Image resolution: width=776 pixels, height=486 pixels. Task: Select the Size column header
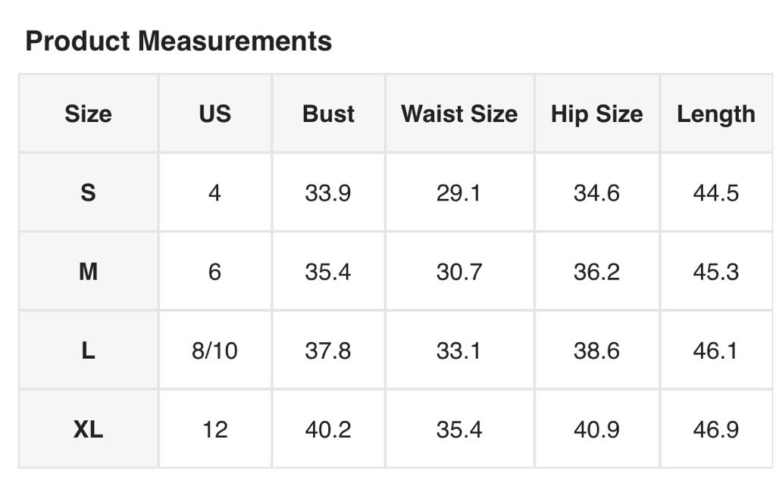click(x=88, y=114)
